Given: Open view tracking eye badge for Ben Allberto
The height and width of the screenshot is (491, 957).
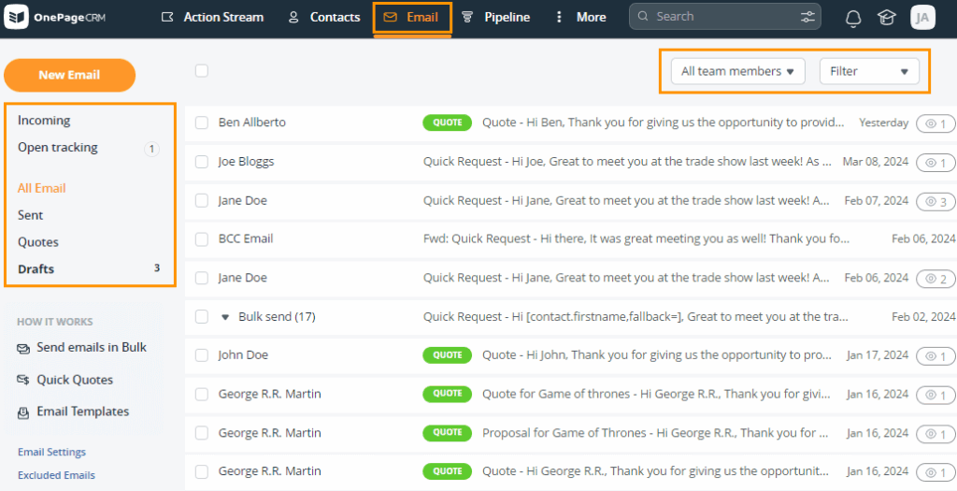Looking at the screenshot, I should tap(936, 123).
